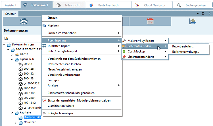Choose Berichtsverwaltung... from the submenu

click(185, 52)
